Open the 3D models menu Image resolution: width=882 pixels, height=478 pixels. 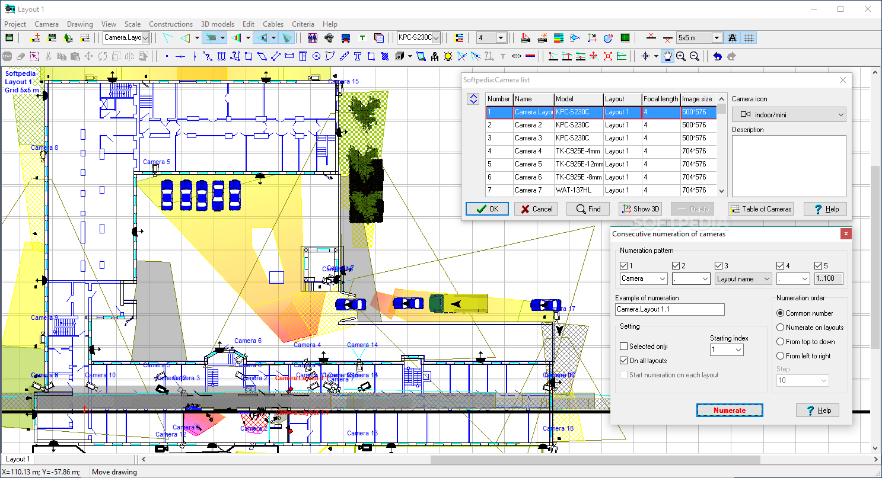point(218,24)
